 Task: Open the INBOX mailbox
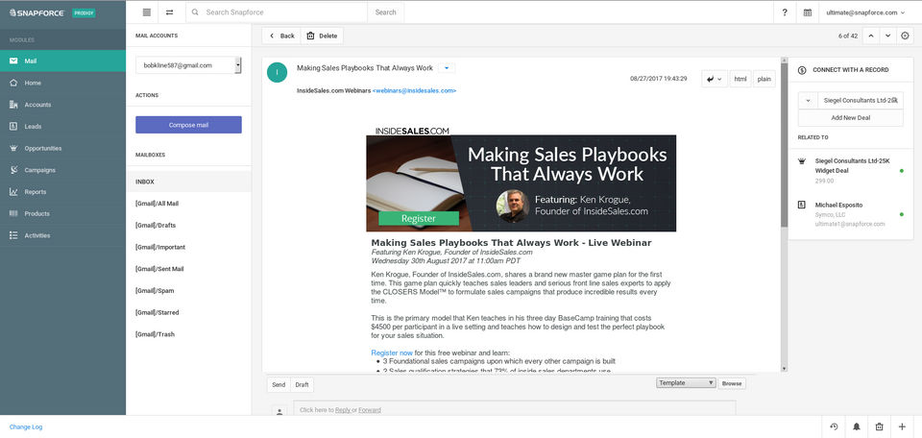pos(188,182)
